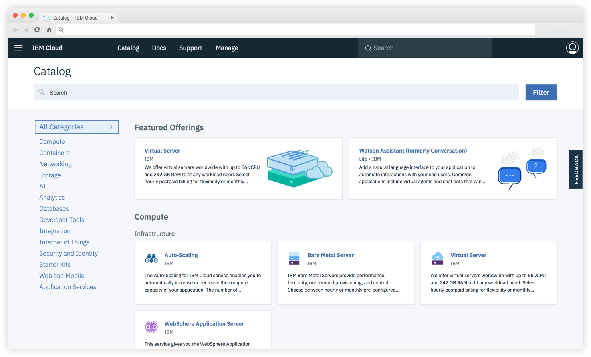Open the user profile avatar icon
Screen dimensions: 591x357
[572, 48]
